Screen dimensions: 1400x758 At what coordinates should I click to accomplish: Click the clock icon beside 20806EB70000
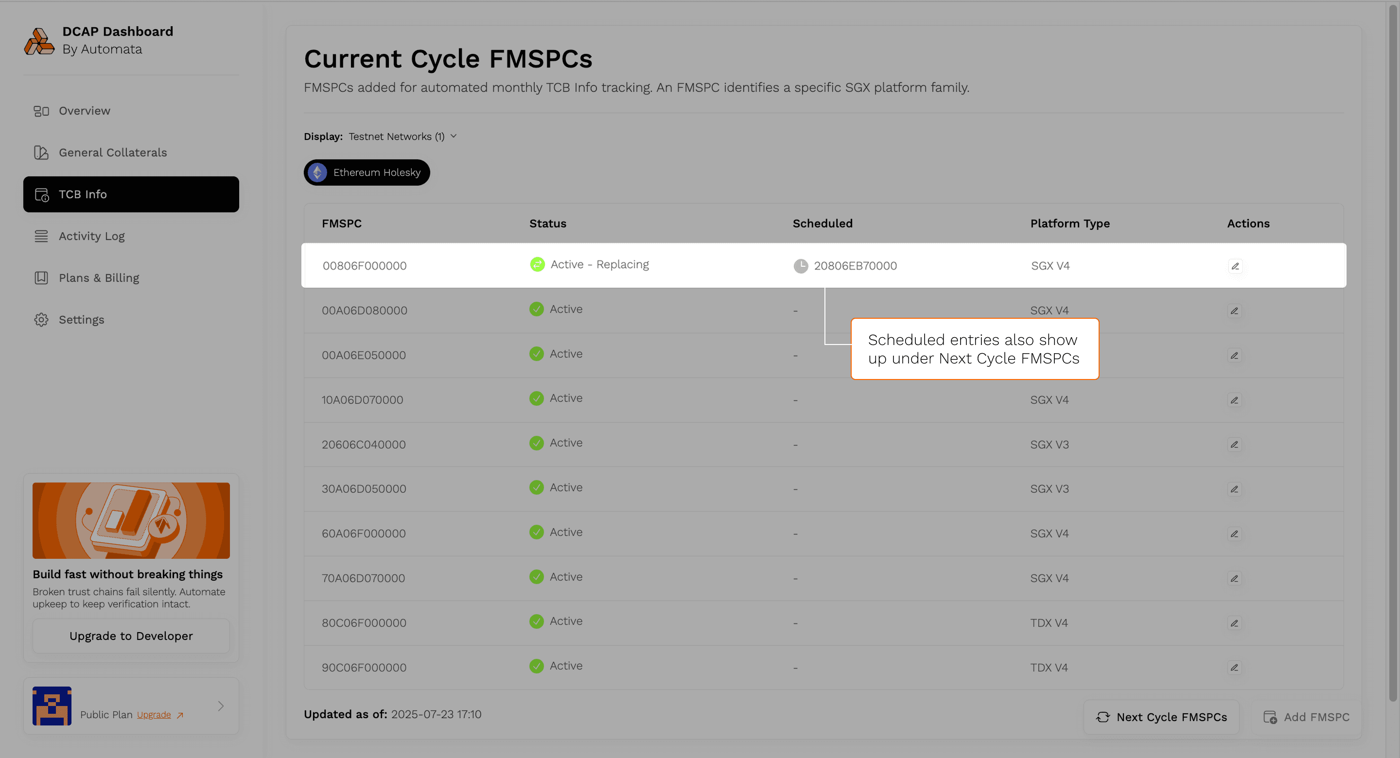(x=801, y=266)
